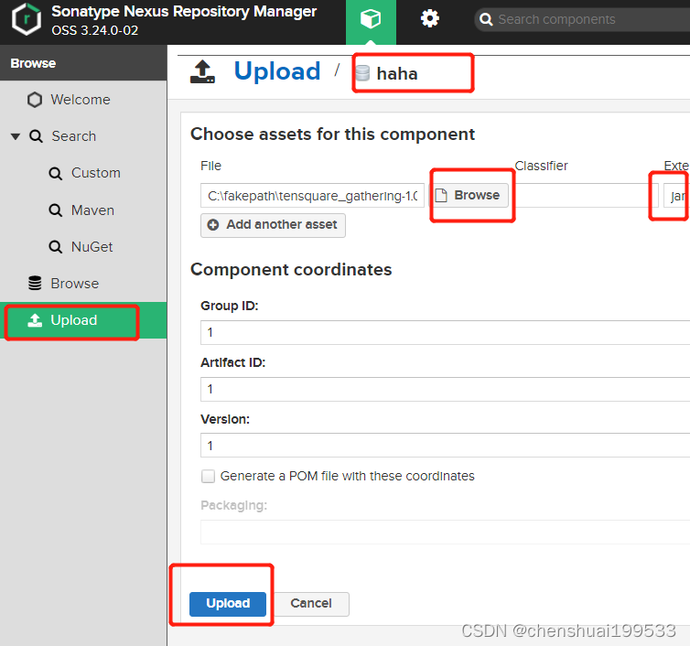Screen dimensions: 690x646
Task: Click the large upload icon in page header
Action: tap(202, 71)
